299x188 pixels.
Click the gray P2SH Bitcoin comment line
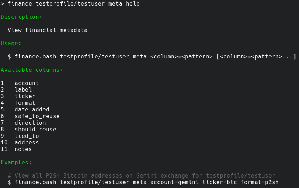[x=141, y=176]
